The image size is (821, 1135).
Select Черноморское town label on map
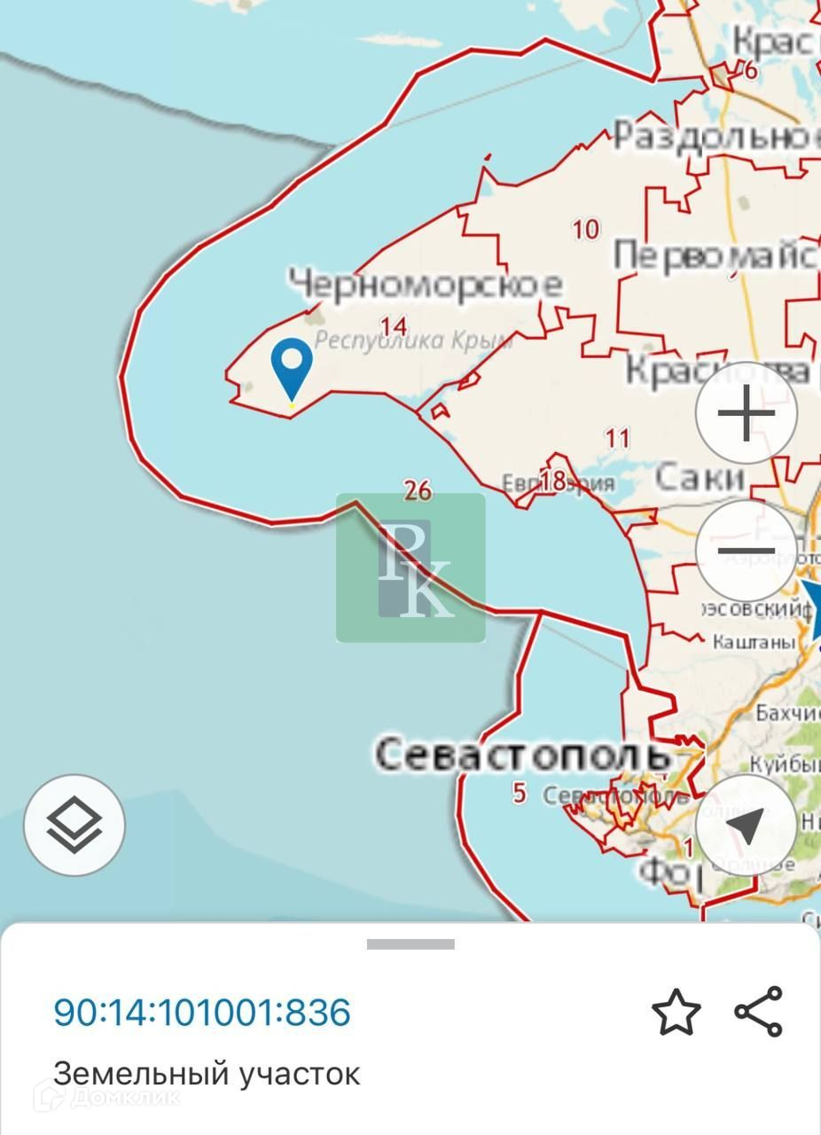tap(426, 285)
